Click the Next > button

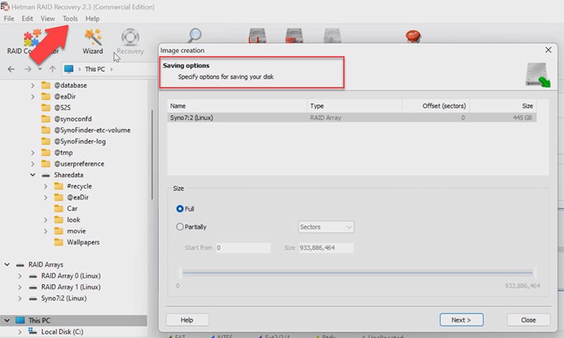pyautogui.click(x=461, y=319)
